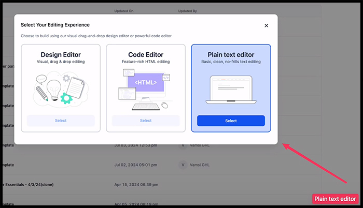Click 'Visual, drag & drop editing' subtitle
This screenshot has height=208, width=363.
tap(61, 62)
